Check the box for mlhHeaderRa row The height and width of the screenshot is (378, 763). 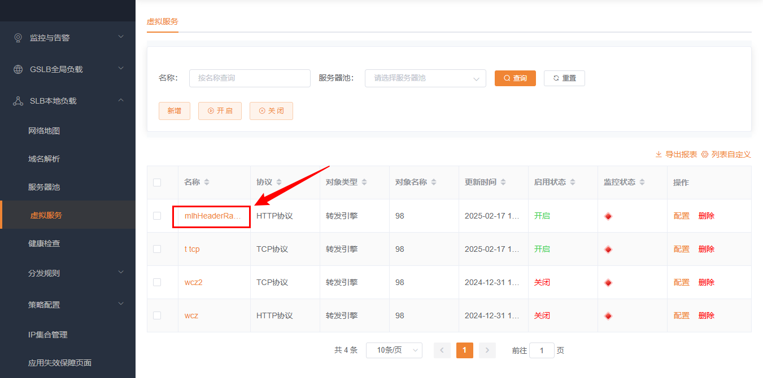[x=157, y=216]
